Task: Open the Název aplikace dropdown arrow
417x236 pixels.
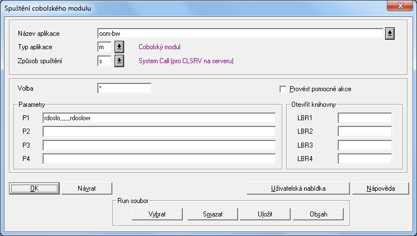Action: pos(390,34)
